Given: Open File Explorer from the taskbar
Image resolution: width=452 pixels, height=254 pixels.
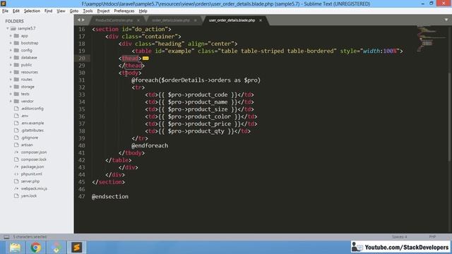Looking at the screenshot, I should (x=15, y=248).
